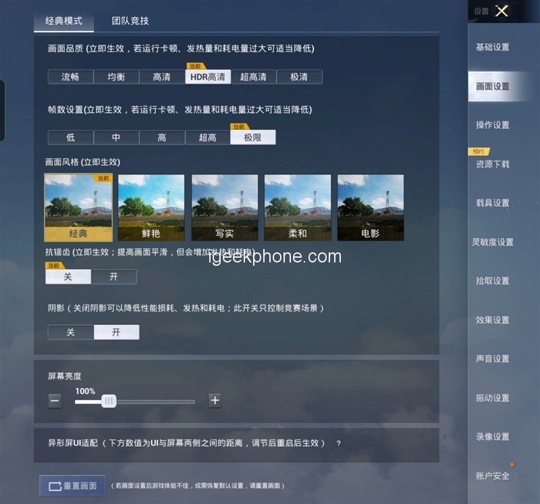Turn anti-aliasing on with 开 option
The image size is (540, 504).
pos(113,277)
